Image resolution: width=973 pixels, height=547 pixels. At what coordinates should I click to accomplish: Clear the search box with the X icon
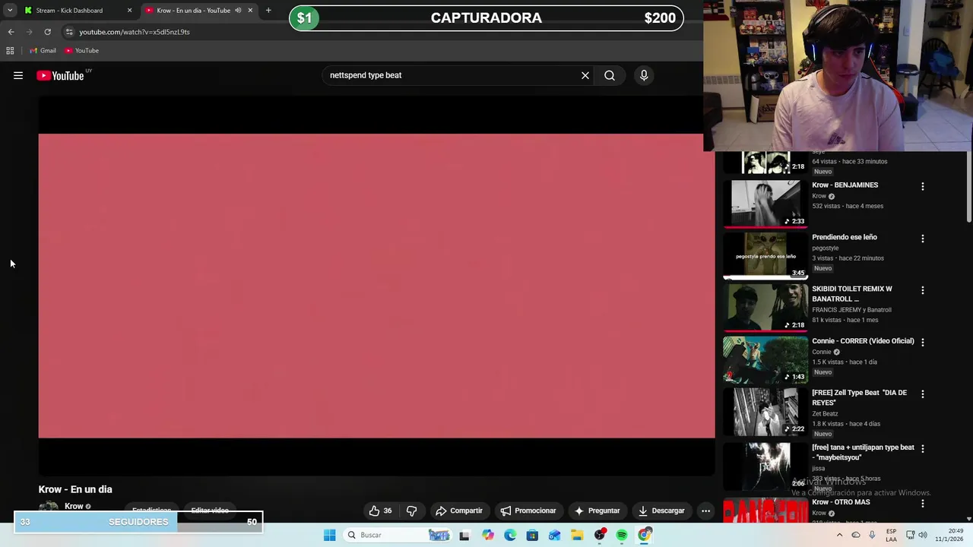(585, 75)
